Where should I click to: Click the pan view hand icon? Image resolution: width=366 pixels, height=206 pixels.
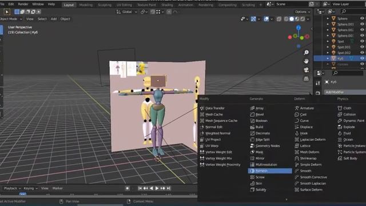coord(307,61)
